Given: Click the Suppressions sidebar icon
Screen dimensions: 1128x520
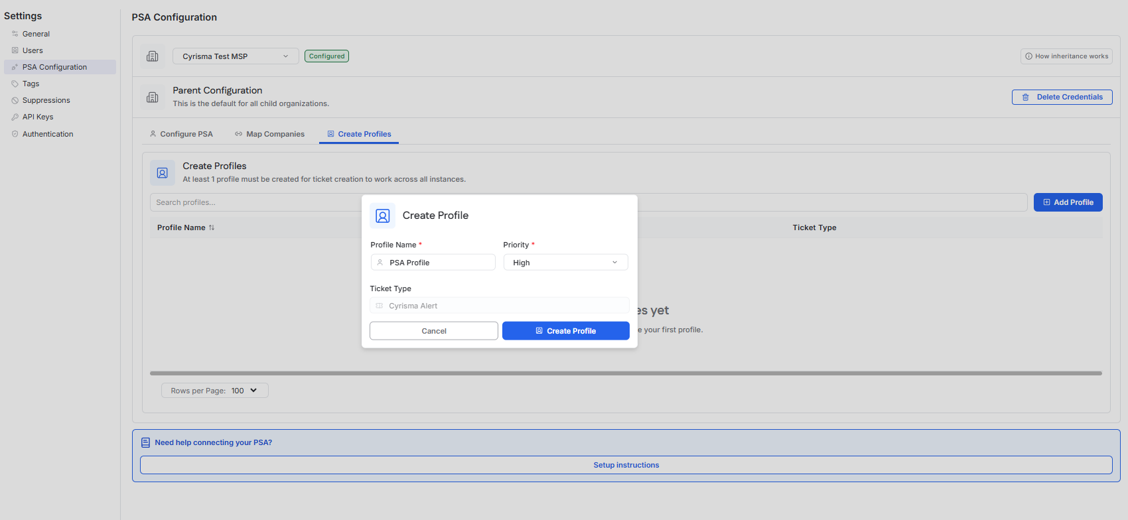Looking at the screenshot, I should point(15,100).
